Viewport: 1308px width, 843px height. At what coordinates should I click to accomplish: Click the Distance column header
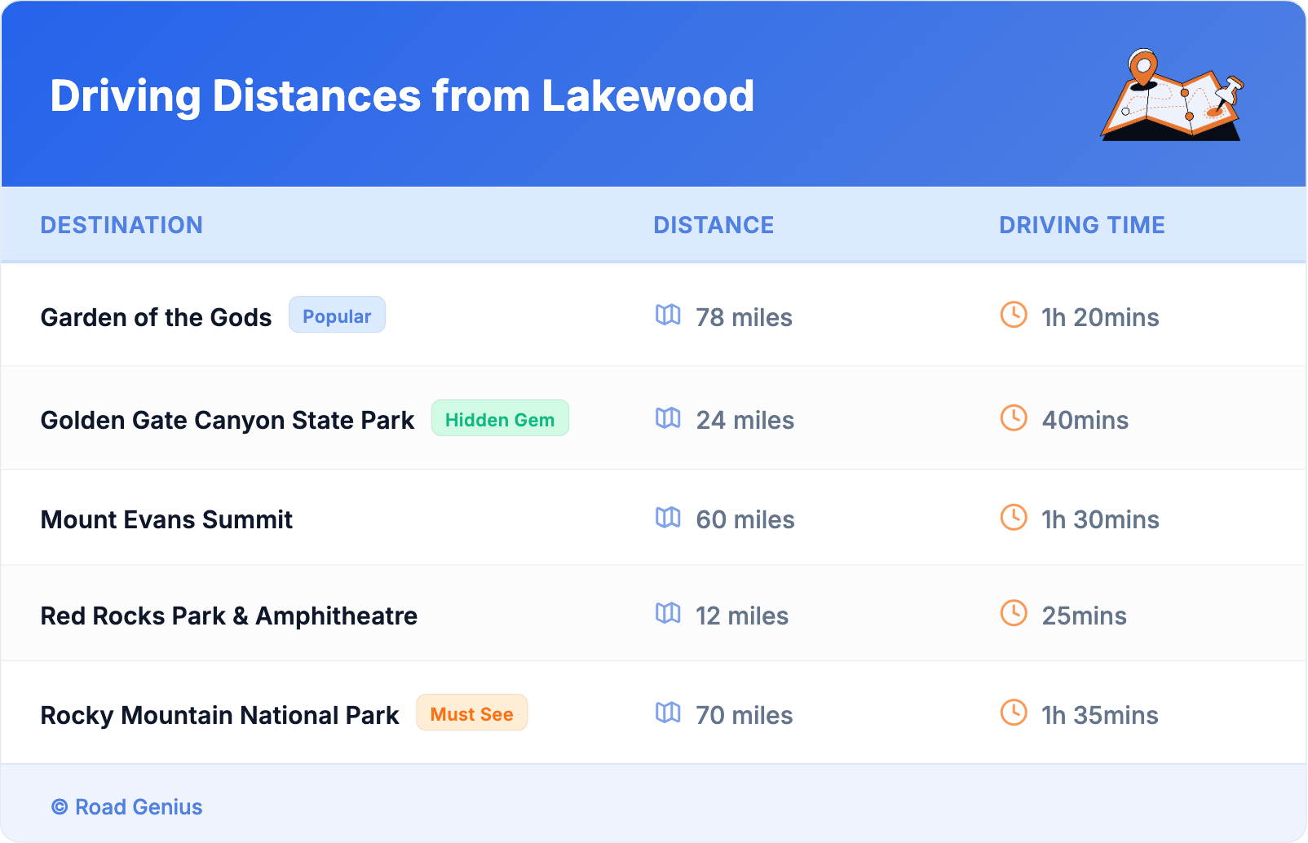tap(714, 225)
